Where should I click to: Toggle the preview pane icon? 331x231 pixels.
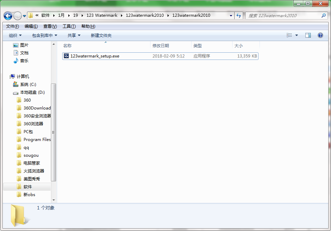click(308, 35)
